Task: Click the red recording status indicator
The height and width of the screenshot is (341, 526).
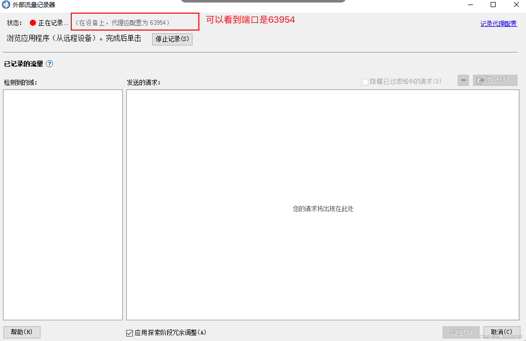Action: click(x=33, y=23)
